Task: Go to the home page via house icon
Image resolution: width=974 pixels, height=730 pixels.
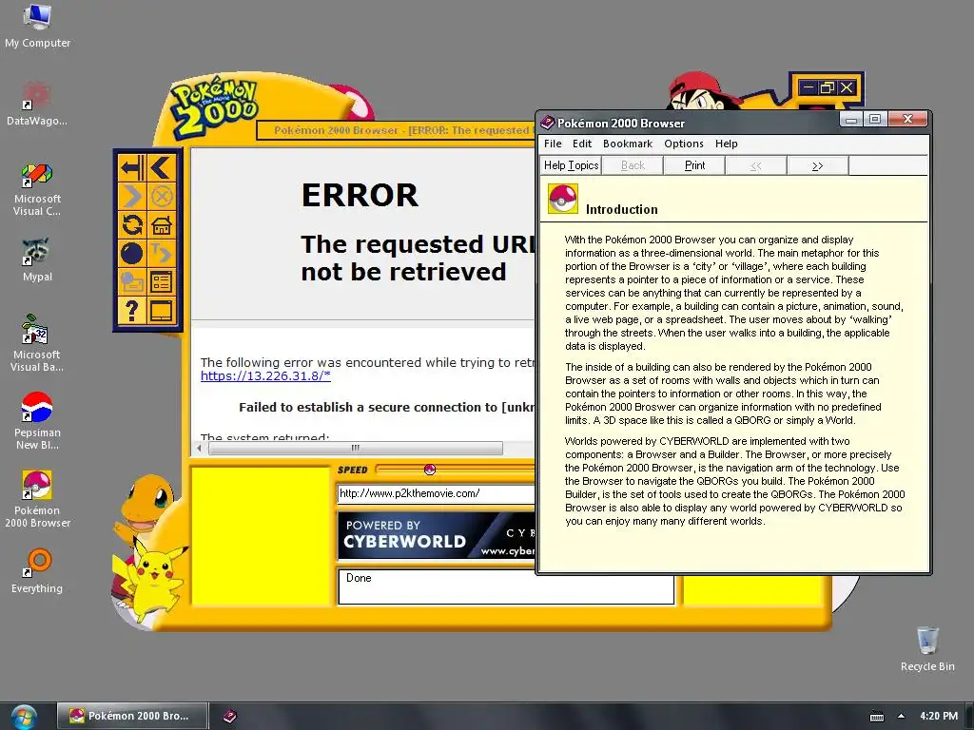Action: [162, 224]
